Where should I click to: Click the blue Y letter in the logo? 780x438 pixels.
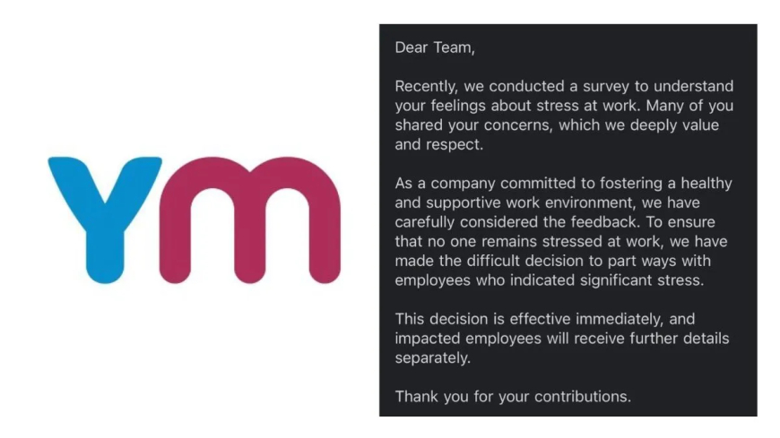[105, 219]
